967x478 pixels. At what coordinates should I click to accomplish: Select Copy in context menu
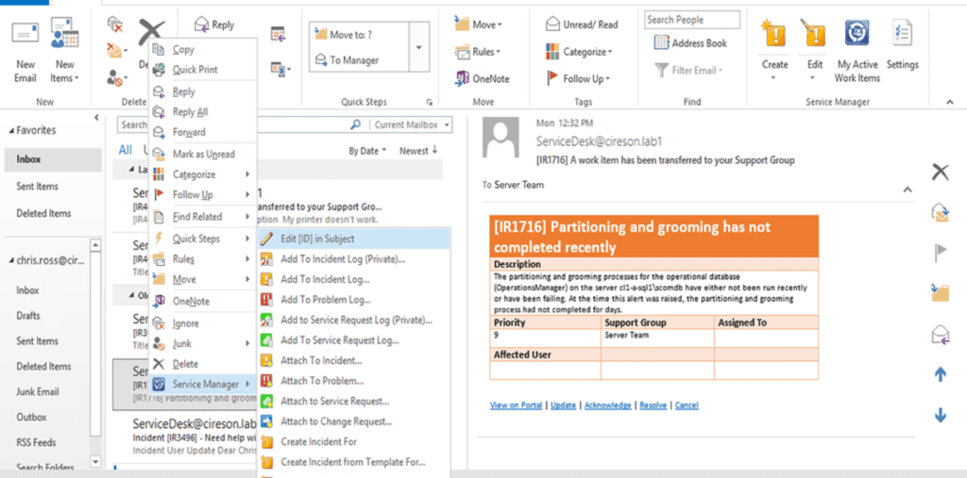pyautogui.click(x=203, y=50)
